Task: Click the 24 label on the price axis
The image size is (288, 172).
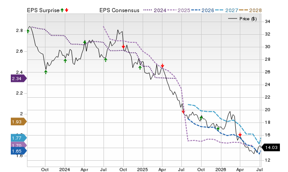Action: tap(267, 85)
